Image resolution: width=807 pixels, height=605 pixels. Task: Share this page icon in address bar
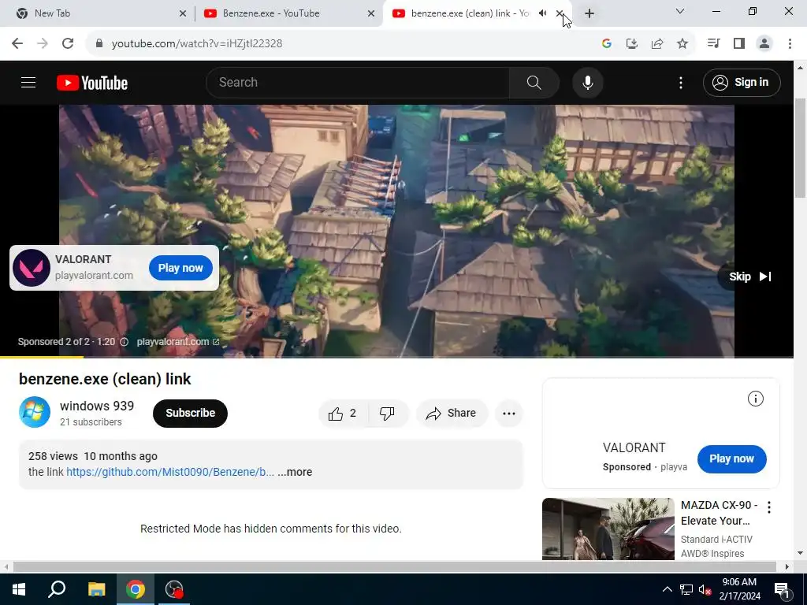tap(656, 44)
